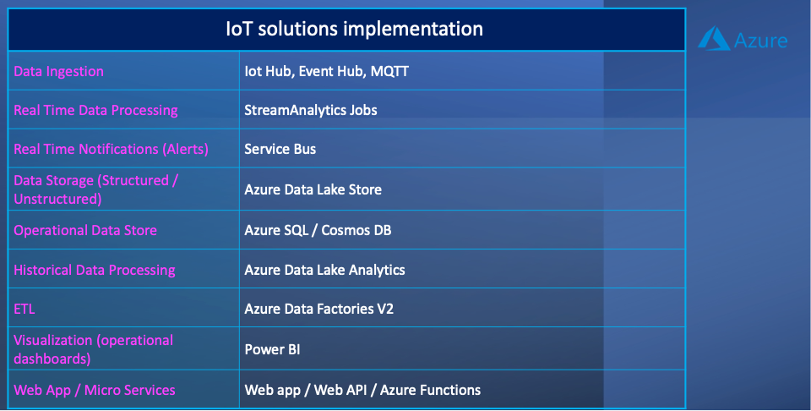Screen dimensions: 811x411
Task: Select the Power BI cell
Action: pos(462,349)
